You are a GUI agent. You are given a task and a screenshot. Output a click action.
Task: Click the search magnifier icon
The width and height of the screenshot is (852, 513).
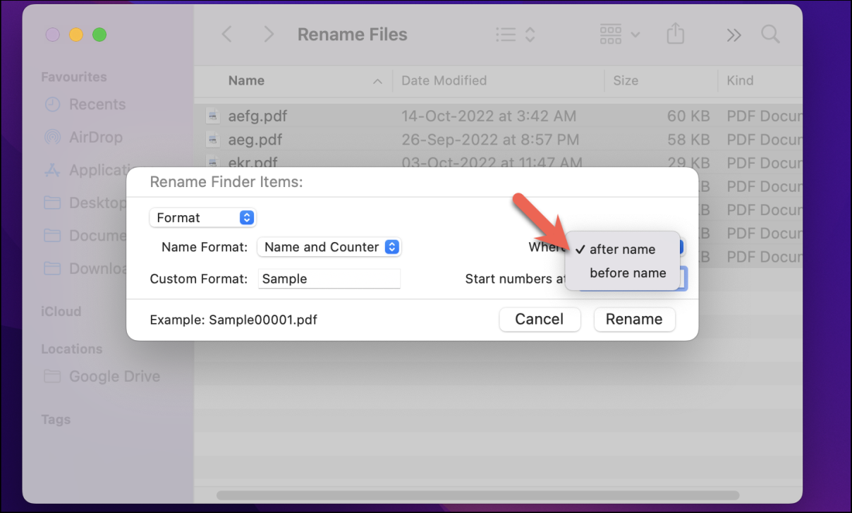coord(770,35)
